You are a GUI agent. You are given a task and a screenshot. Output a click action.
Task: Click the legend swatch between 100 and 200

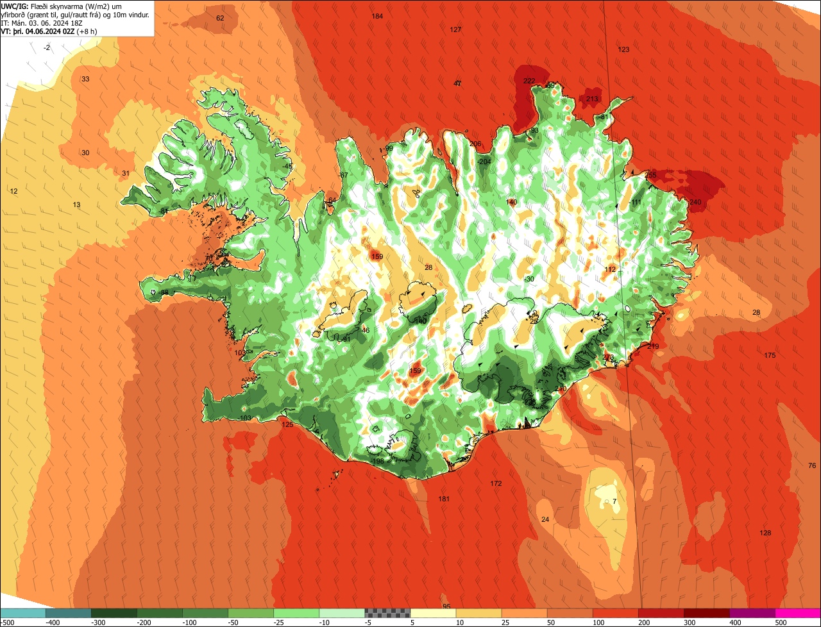click(x=615, y=613)
